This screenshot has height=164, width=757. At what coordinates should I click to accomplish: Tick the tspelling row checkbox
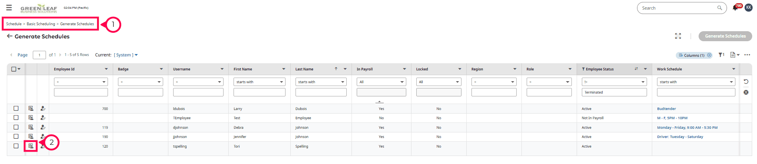[16, 146]
